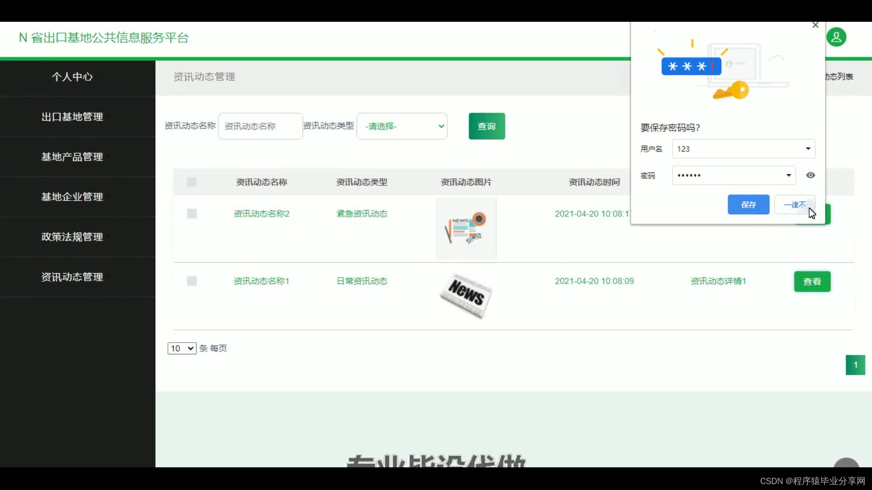Click the blue 保存 button
Image resolution: width=872 pixels, height=490 pixels.
tap(748, 205)
